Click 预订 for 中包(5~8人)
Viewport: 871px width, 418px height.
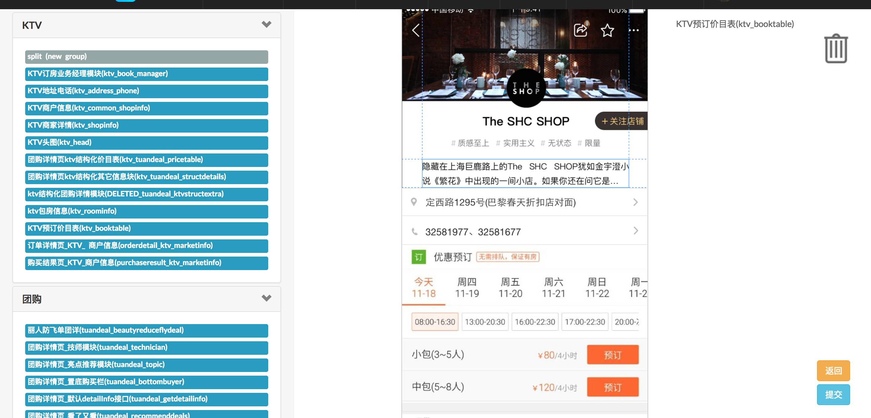pyautogui.click(x=613, y=387)
